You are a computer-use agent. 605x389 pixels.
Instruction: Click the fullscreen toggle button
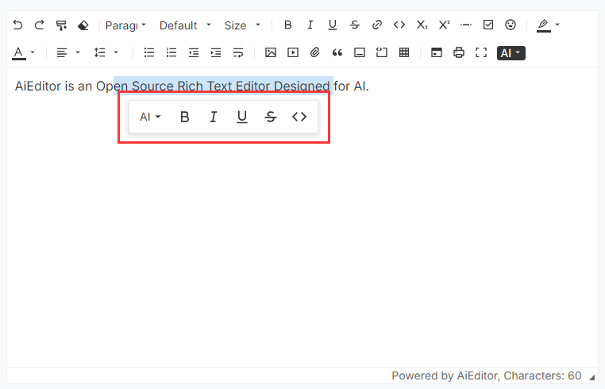[481, 52]
